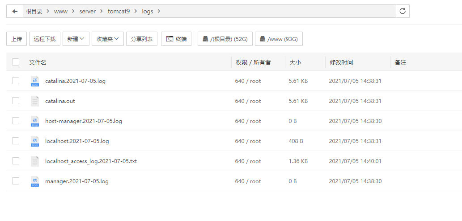Click 0 B size of host-manager log
The height and width of the screenshot is (221, 462).
coord(292,121)
